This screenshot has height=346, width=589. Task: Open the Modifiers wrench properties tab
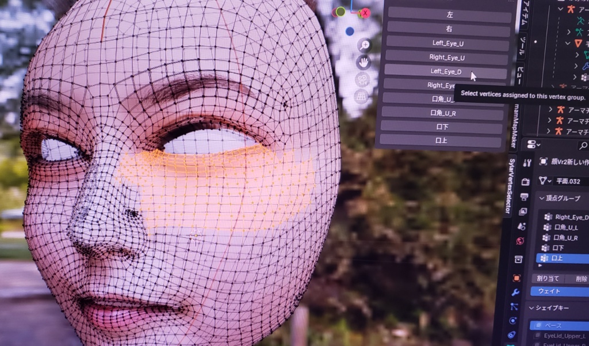(x=515, y=292)
